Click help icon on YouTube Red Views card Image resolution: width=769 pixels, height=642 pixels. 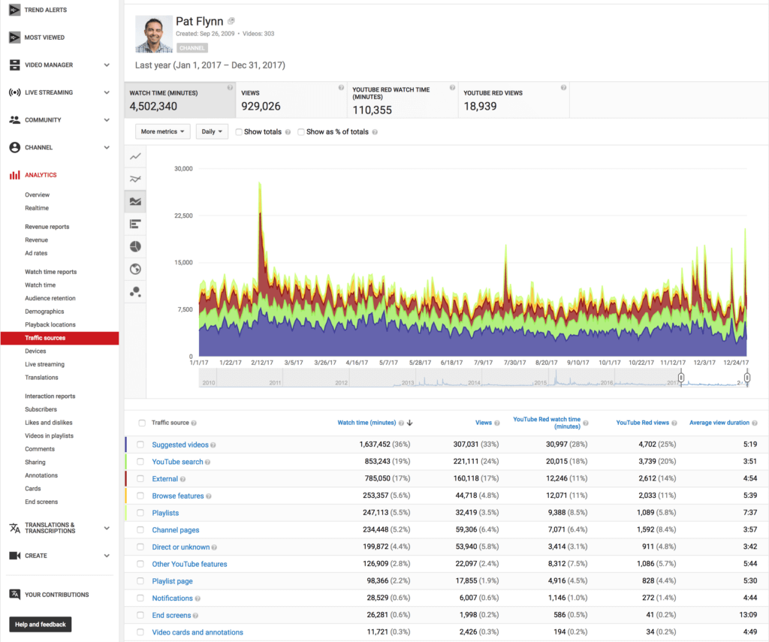(563, 87)
